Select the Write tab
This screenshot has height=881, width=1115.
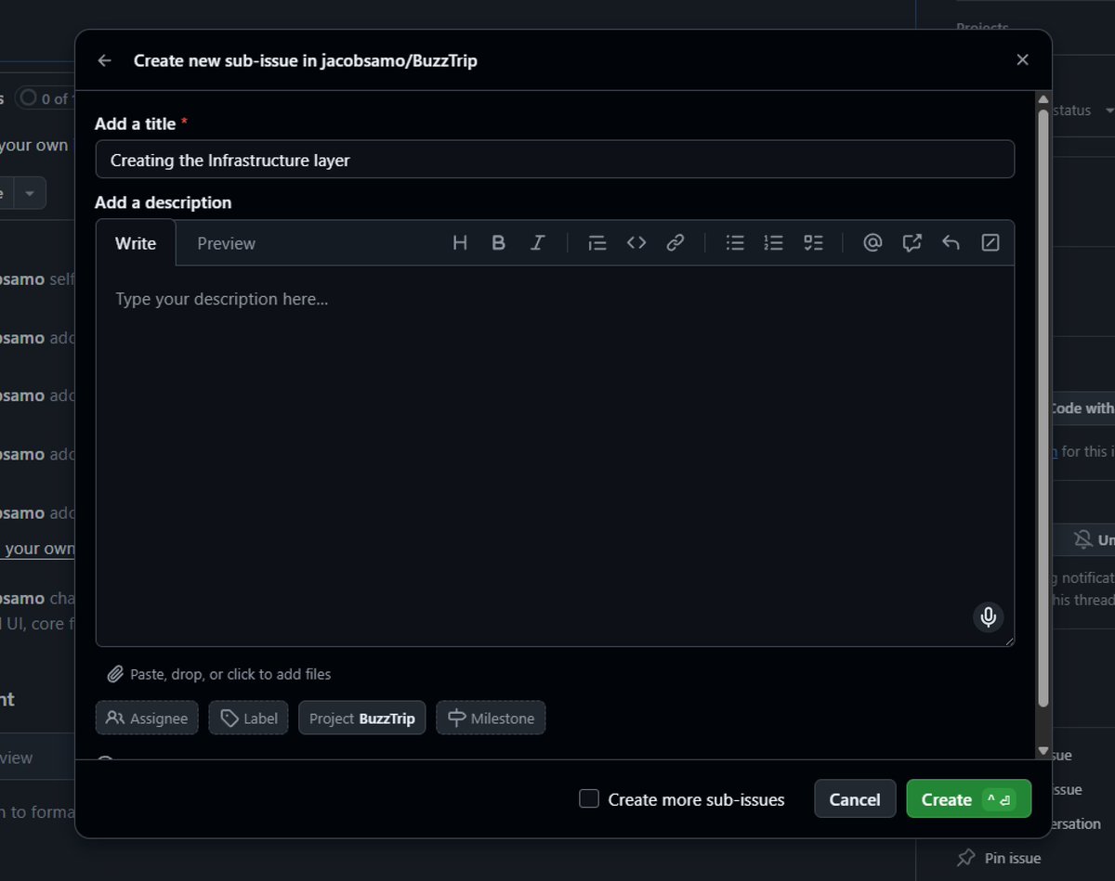point(136,242)
